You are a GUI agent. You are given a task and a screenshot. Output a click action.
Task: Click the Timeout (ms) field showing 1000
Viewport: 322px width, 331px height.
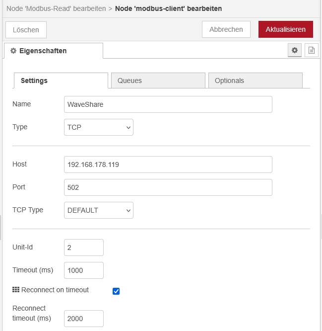(x=83, y=270)
